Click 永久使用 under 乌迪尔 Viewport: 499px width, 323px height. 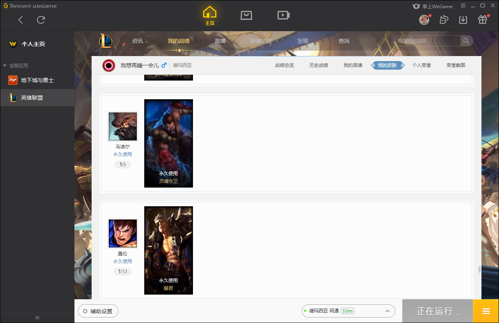point(123,154)
